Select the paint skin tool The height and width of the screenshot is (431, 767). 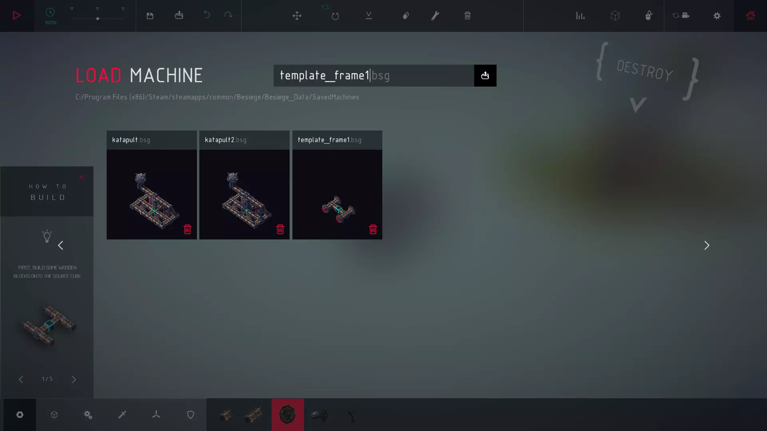[x=405, y=16]
